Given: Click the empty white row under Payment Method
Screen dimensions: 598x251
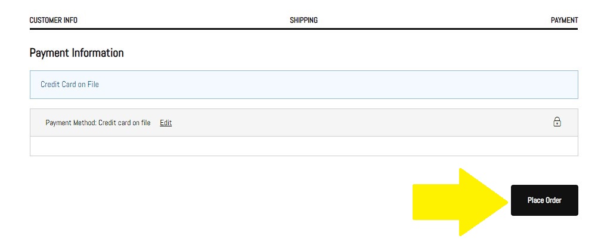Looking at the screenshot, I should click(303, 146).
